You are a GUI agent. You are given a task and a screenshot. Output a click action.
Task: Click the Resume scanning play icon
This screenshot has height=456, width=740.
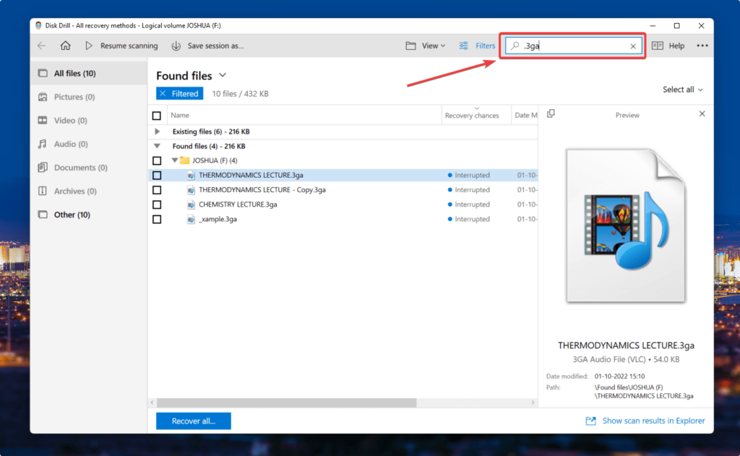tap(89, 46)
